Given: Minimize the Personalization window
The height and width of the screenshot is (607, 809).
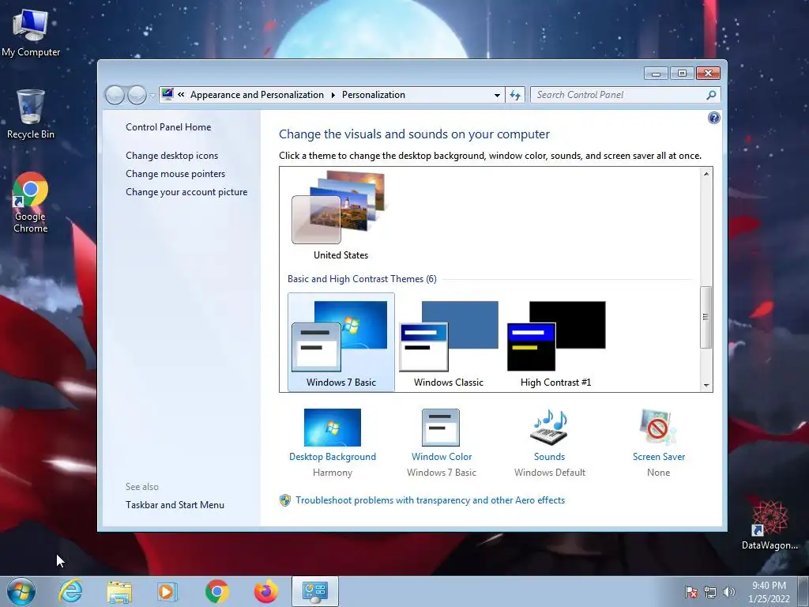Looking at the screenshot, I should coord(657,74).
